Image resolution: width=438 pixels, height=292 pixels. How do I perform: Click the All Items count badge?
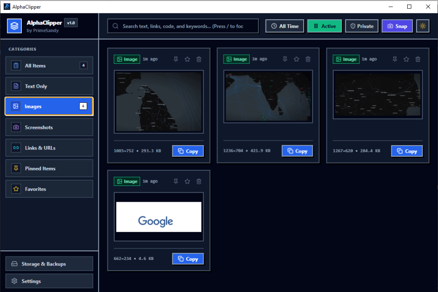83,66
